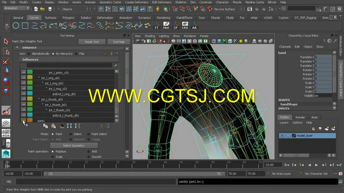Screen dimensions: 344x193
Task: Switch to the Surfaces shelf tab
Action: (50, 18)
